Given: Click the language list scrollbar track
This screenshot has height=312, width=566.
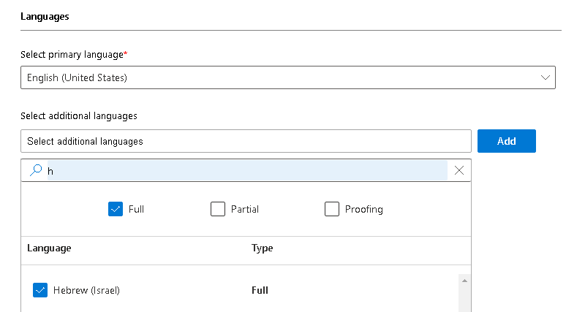Looking at the screenshot, I should click(x=464, y=298).
